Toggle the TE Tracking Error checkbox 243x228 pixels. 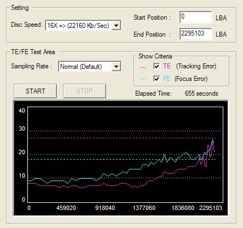[157, 66]
